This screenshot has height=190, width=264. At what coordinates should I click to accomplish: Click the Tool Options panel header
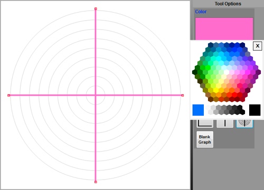click(228, 4)
